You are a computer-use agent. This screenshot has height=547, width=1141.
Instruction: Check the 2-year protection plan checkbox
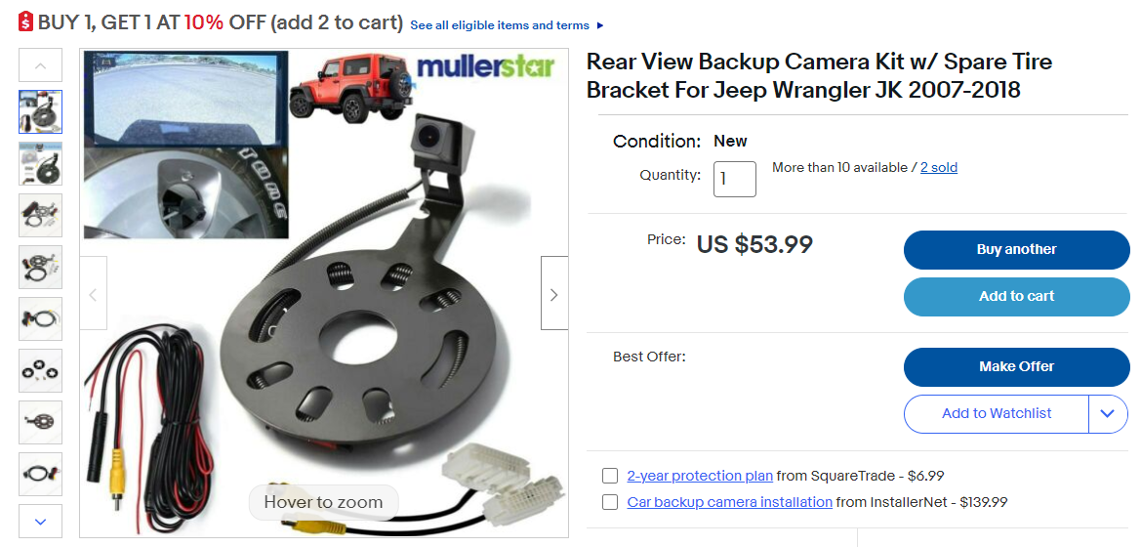coord(610,476)
